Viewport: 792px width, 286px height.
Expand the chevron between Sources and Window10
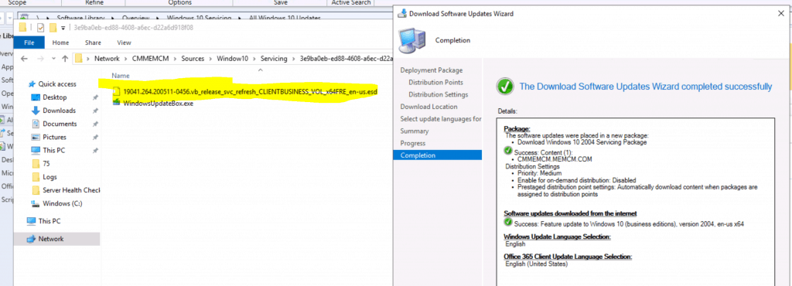[210, 59]
